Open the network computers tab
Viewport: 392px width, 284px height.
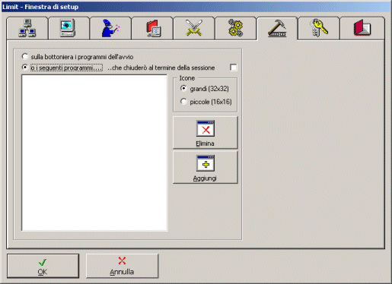pyautogui.click(x=27, y=28)
